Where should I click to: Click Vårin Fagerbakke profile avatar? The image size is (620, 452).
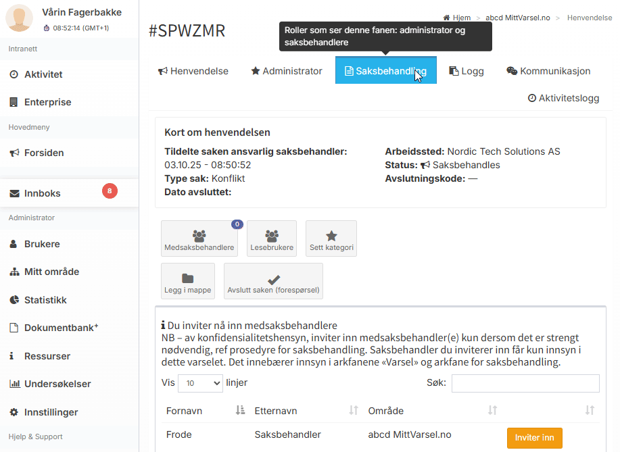[19, 18]
